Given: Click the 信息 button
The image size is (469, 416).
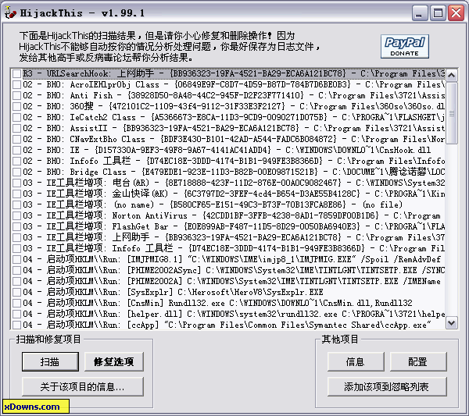Looking at the screenshot, I should click(356, 361).
